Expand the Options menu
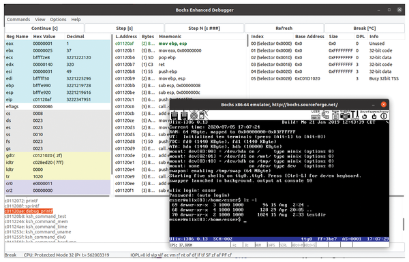The height and width of the screenshot is (262, 409). [x=58, y=20]
